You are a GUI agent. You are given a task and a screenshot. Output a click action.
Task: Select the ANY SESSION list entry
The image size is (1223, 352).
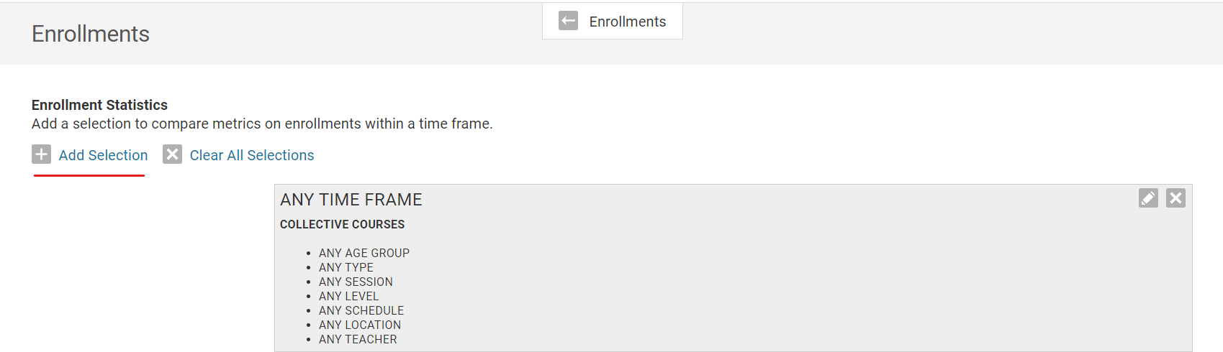pos(356,282)
